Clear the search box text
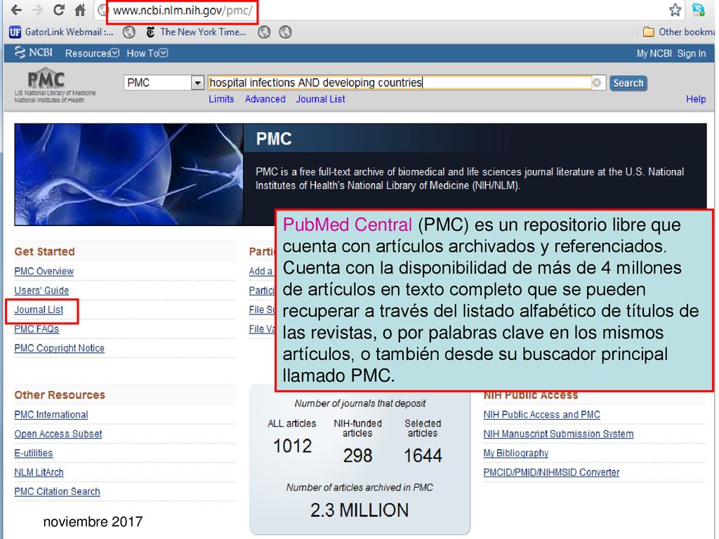Screen dimensions: 719x539 tap(597, 83)
